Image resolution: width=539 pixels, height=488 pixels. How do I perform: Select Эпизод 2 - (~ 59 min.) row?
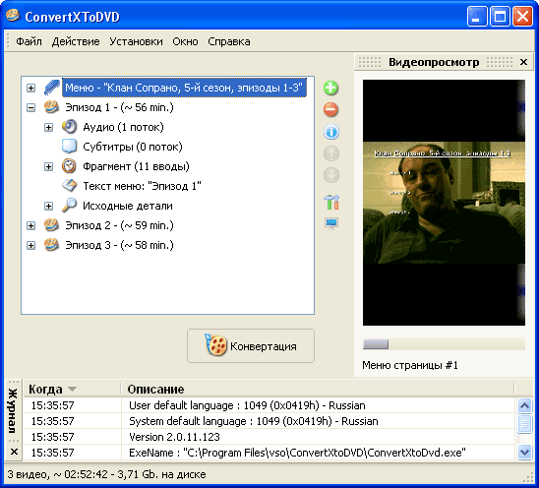[119, 225]
